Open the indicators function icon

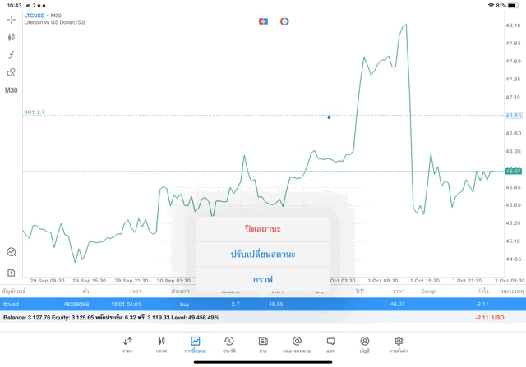coord(12,54)
